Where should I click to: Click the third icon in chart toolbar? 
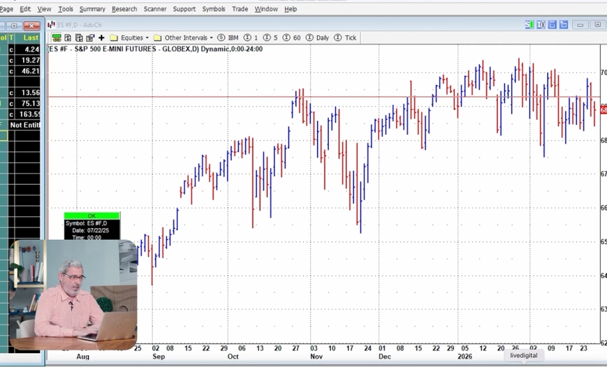click(79, 38)
